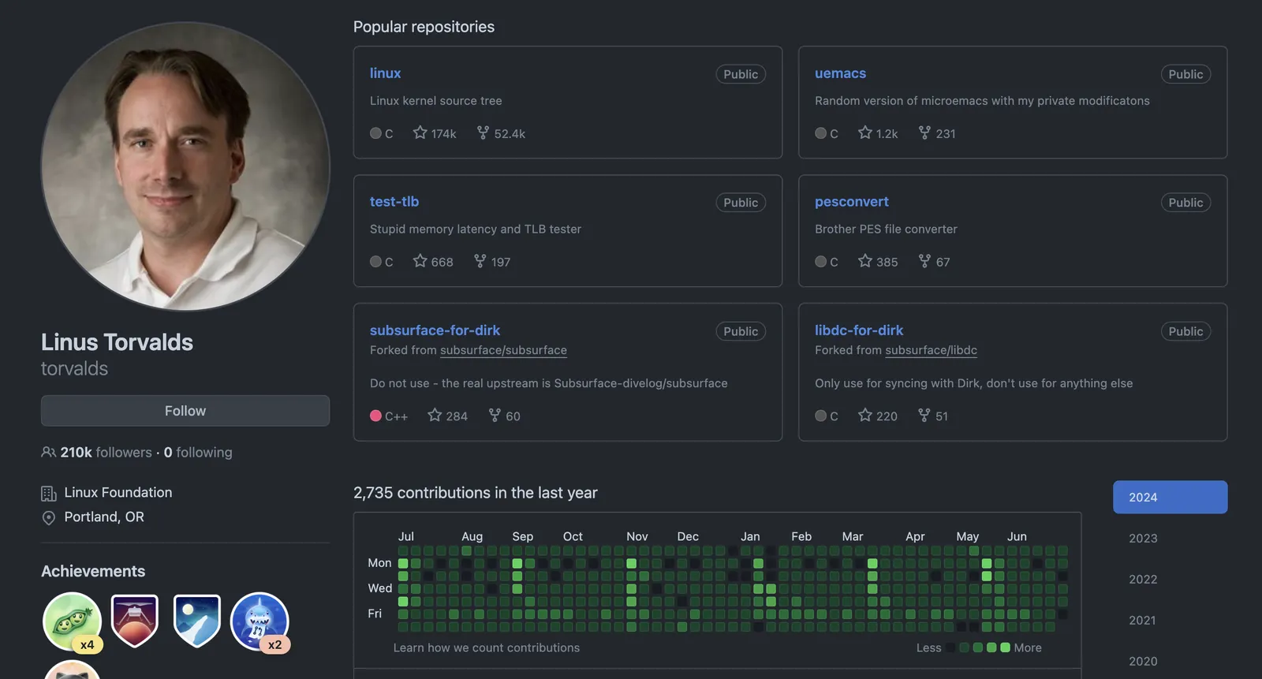Click the fork icon showing 52.4k forks
This screenshot has height=679, width=1262.
tap(483, 133)
